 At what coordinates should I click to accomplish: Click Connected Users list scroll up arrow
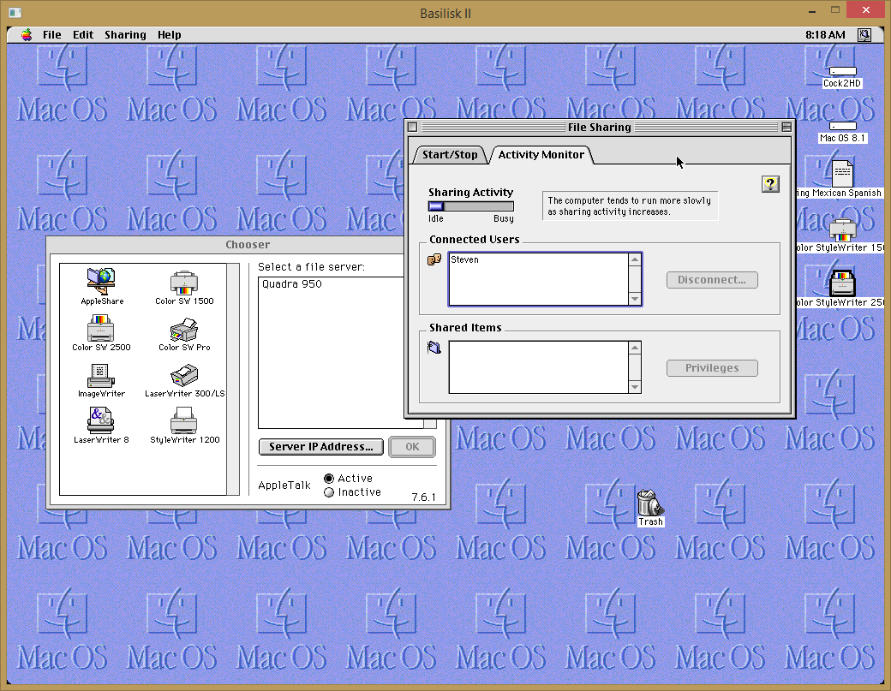(x=635, y=259)
